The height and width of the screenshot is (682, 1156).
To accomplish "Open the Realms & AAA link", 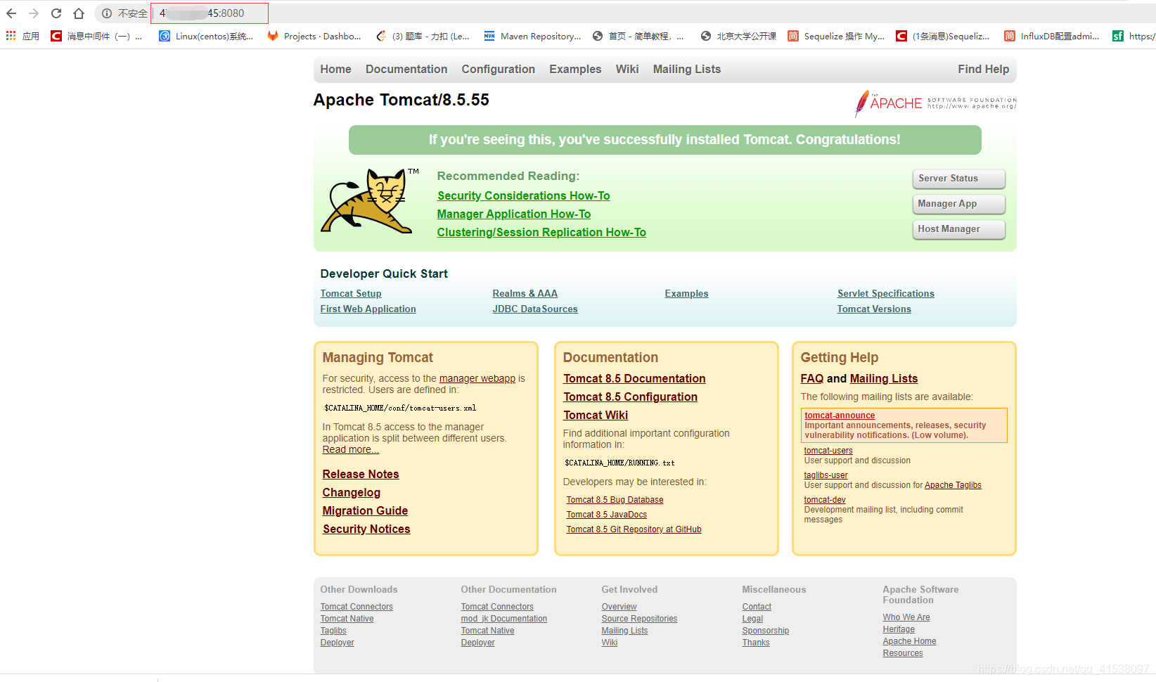I will (x=525, y=293).
